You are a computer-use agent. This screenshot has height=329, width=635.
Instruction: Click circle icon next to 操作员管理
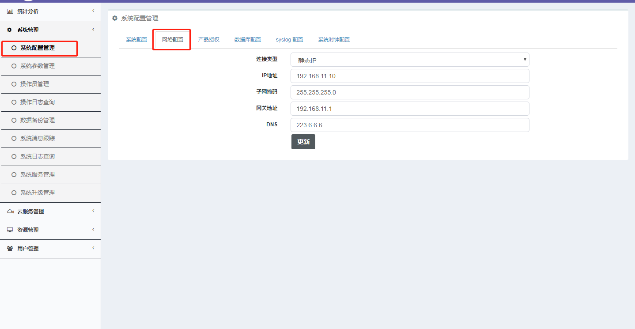[14, 84]
